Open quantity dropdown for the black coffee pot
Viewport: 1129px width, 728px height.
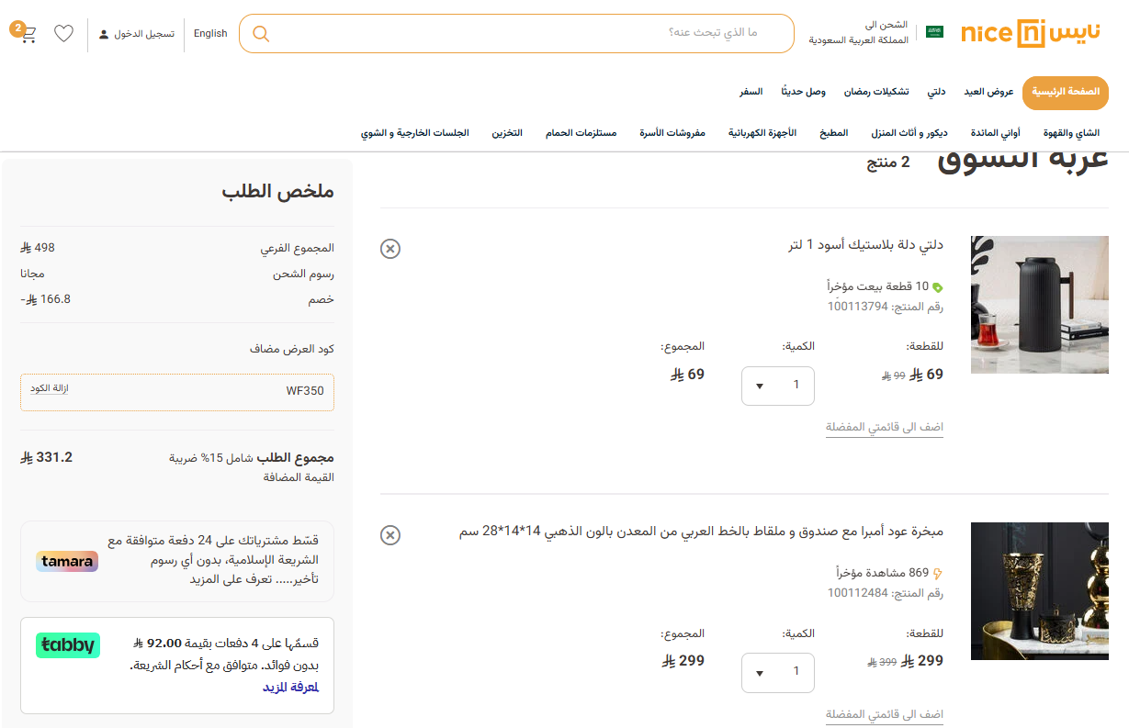click(x=777, y=386)
